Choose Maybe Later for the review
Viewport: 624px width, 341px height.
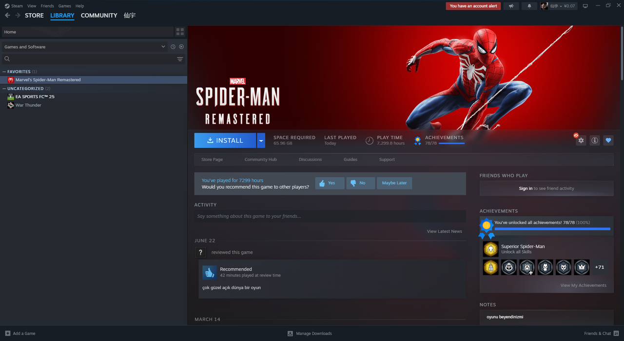(x=394, y=183)
